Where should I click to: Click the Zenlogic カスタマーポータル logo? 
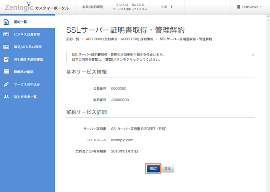[36, 7]
